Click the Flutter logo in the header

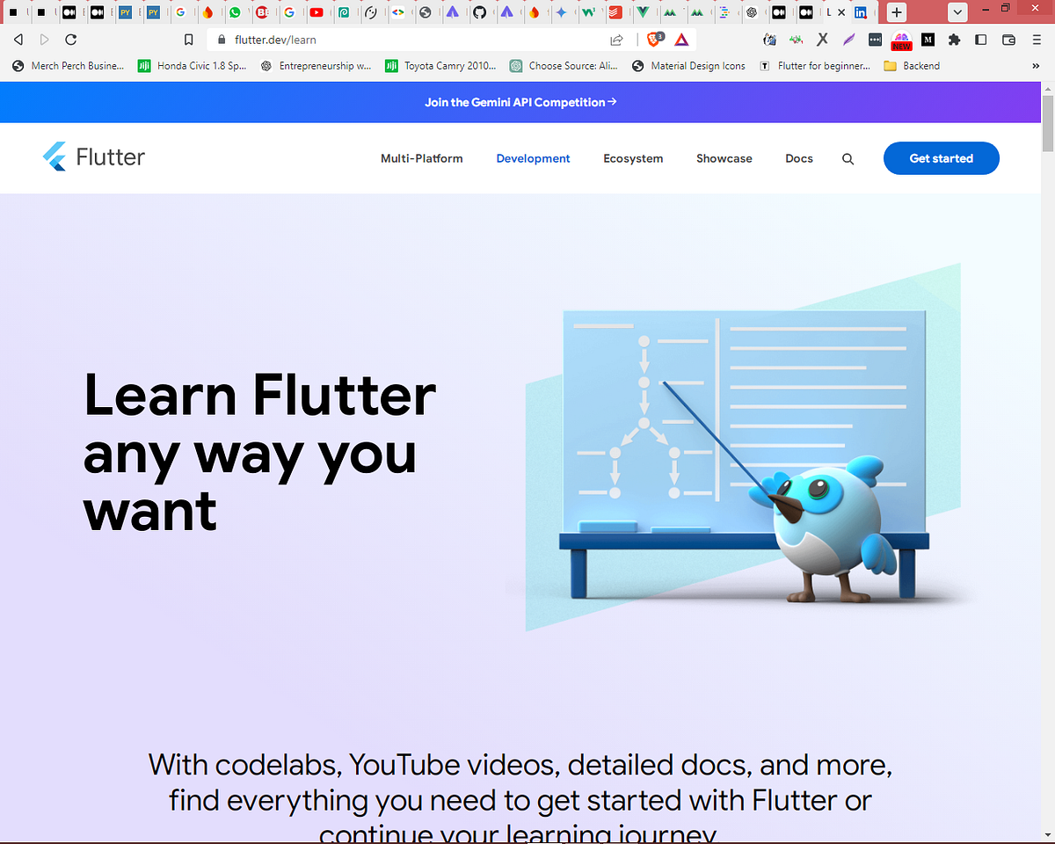point(93,157)
